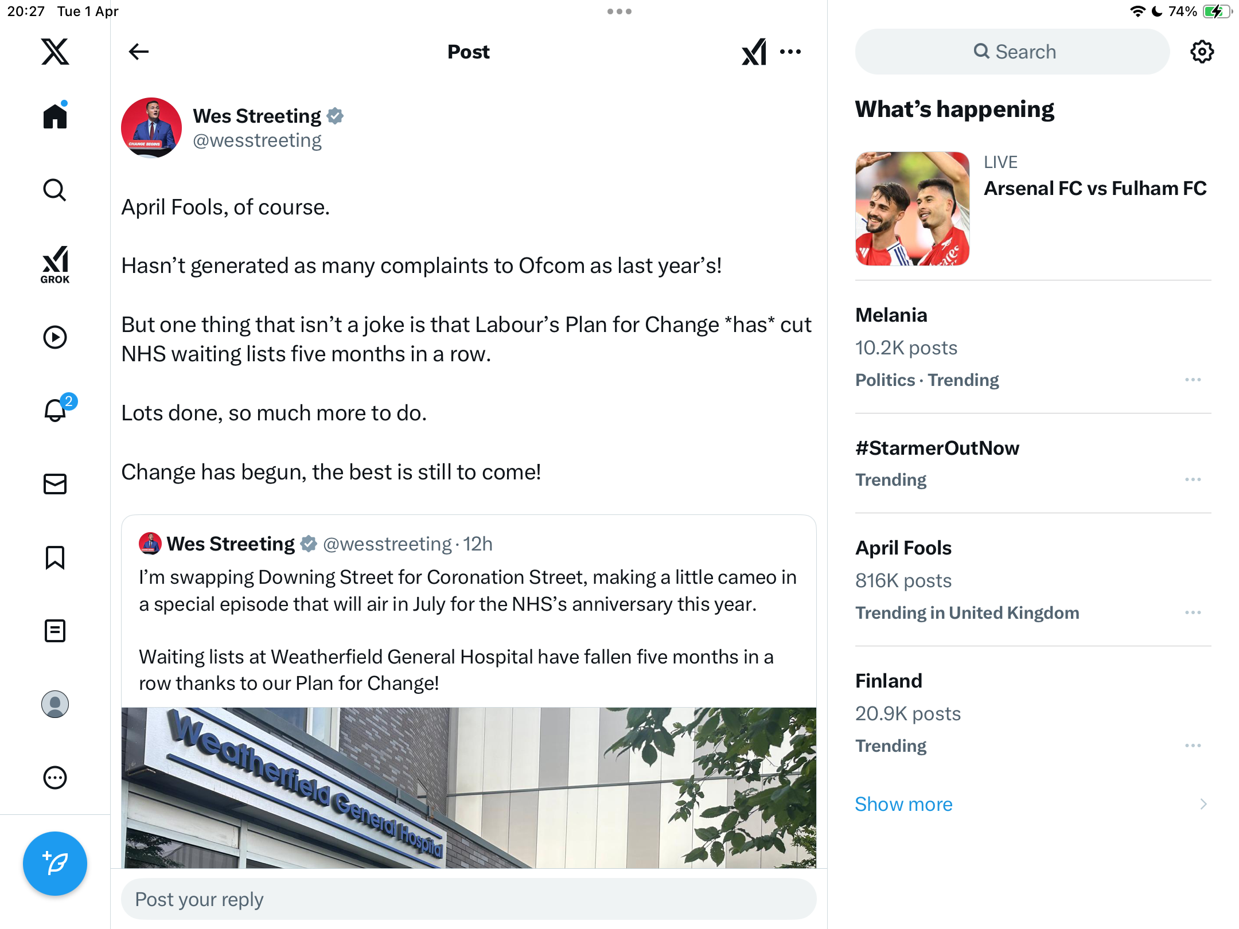Open the X logo home icon
Screen dimensions: 1239x929
pos(55,52)
